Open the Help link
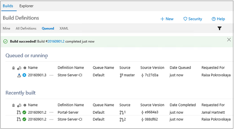 218,19
